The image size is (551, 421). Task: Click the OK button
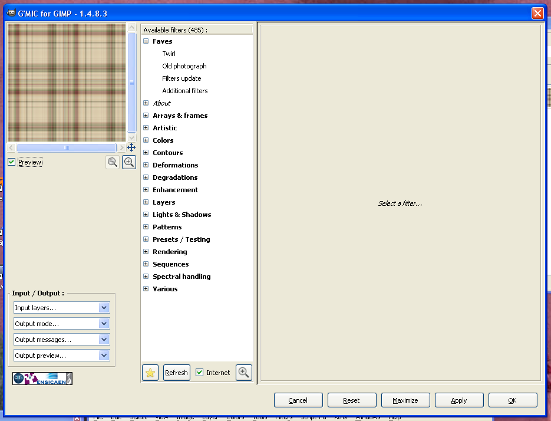coord(513,400)
